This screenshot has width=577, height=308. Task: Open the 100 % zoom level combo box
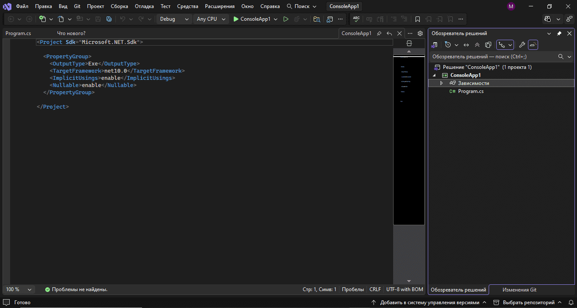click(x=19, y=289)
